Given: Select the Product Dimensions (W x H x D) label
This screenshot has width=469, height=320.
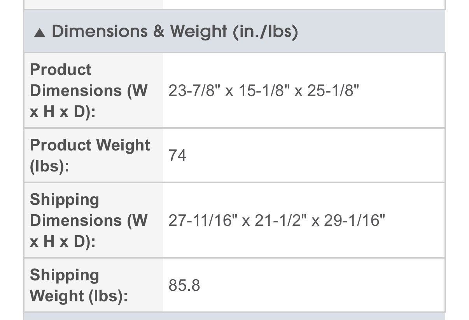Looking at the screenshot, I should click(x=89, y=91).
